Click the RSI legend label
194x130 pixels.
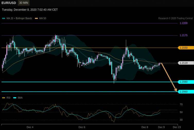8,98
